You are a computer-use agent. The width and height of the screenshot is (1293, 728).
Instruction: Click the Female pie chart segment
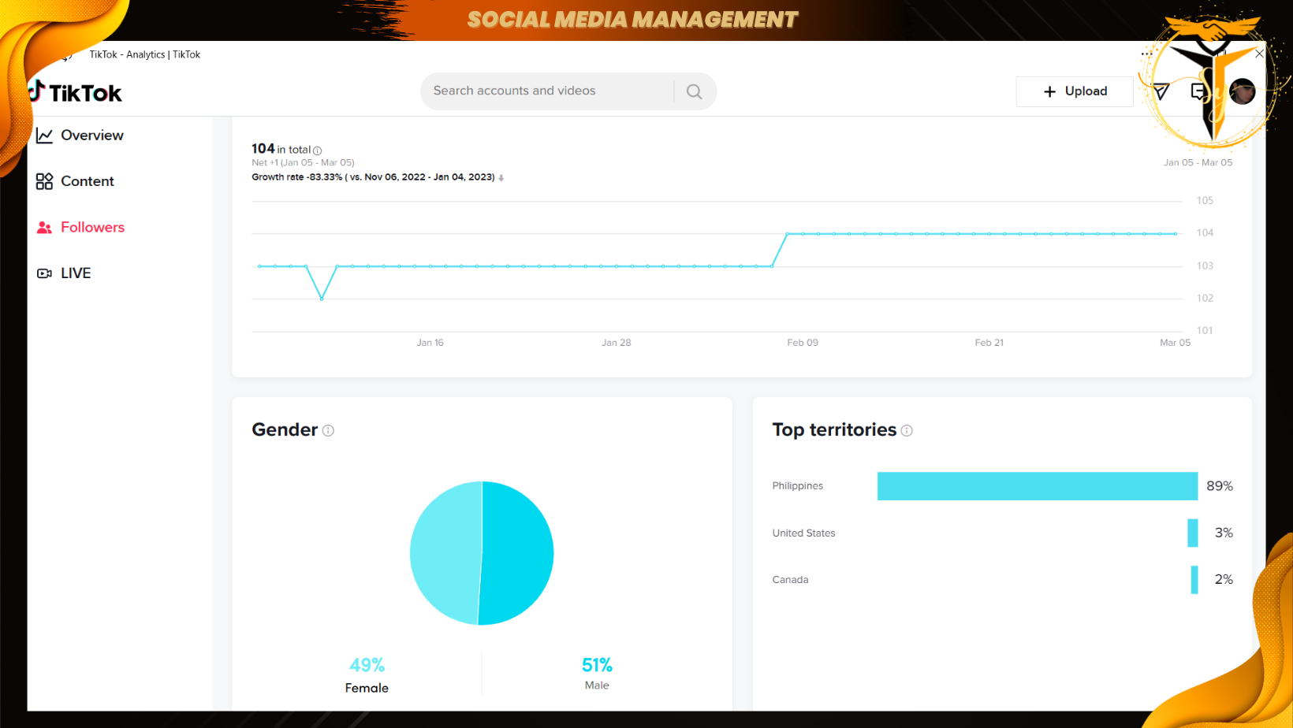[x=445, y=552]
